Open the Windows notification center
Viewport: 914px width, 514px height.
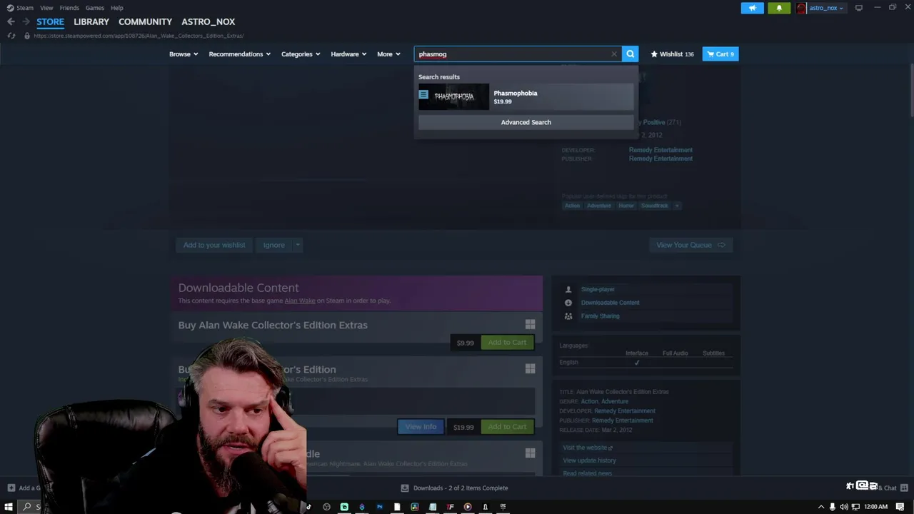[x=900, y=507]
